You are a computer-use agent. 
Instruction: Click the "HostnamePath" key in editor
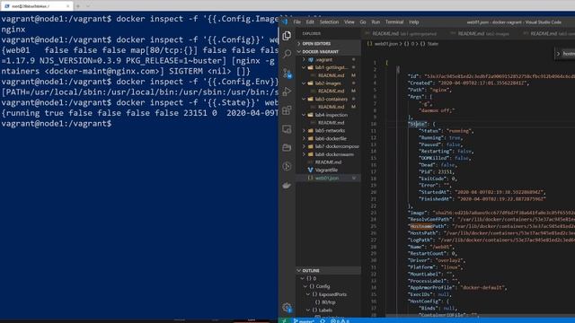point(428,226)
